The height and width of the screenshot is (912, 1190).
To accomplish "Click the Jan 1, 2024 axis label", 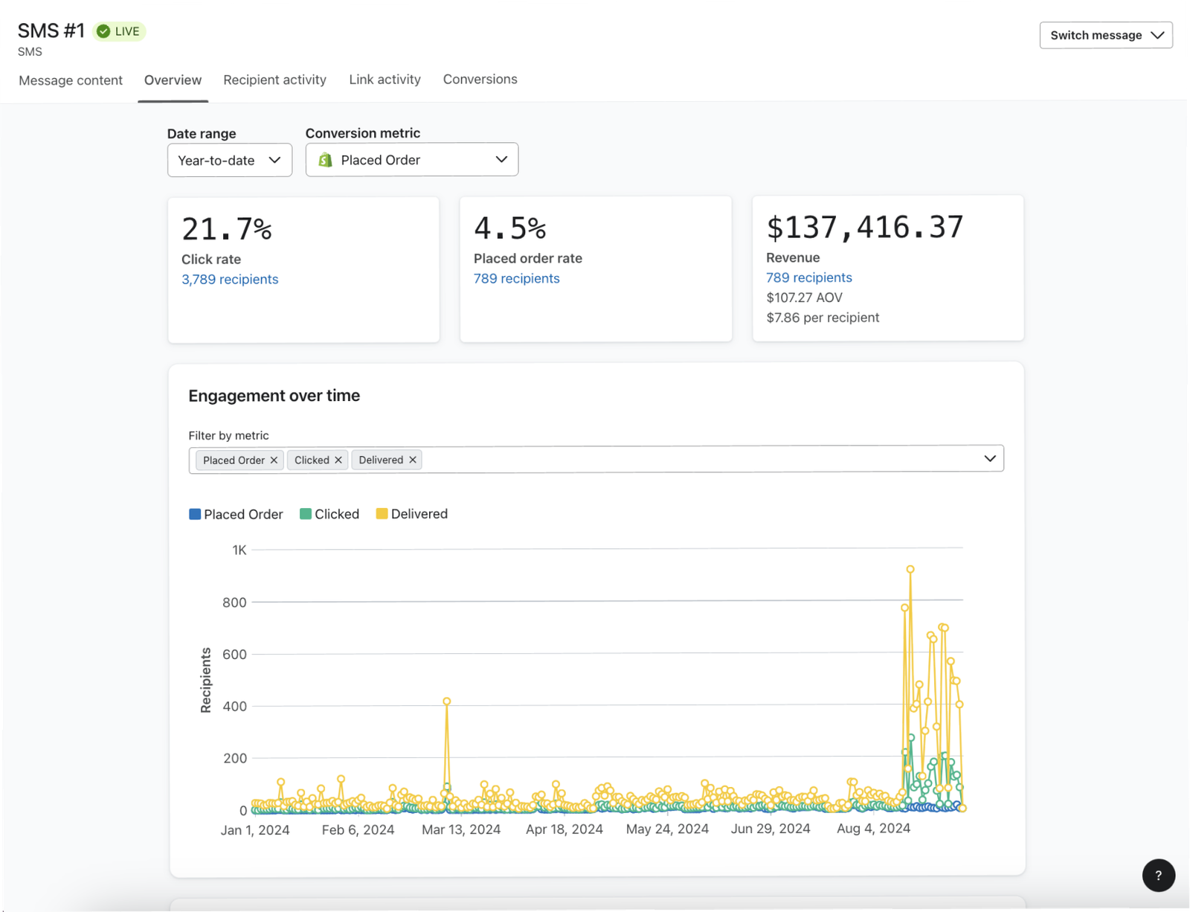I will (x=255, y=830).
